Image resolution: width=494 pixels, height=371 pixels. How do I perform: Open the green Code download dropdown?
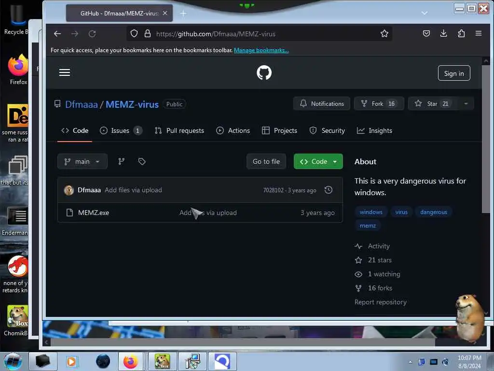(318, 161)
